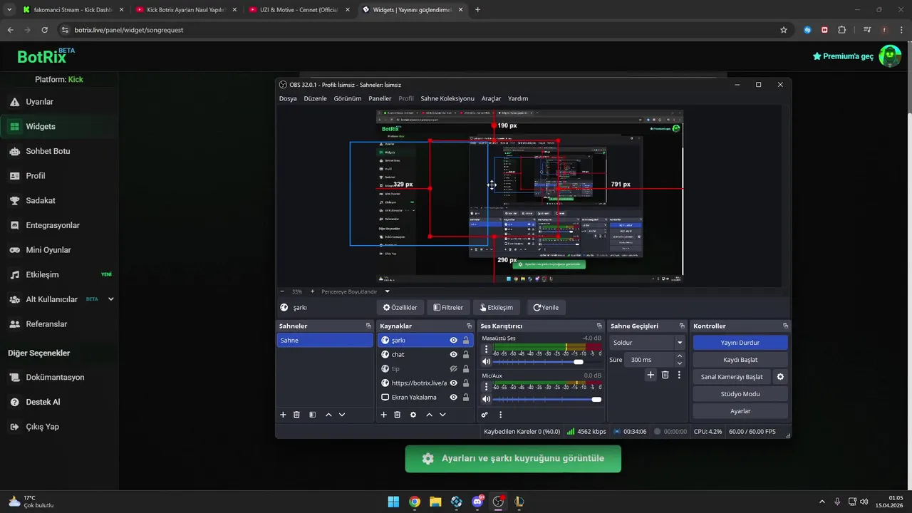Increase transition duration with up arrow
The image size is (912, 513).
(x=679, y=356)
